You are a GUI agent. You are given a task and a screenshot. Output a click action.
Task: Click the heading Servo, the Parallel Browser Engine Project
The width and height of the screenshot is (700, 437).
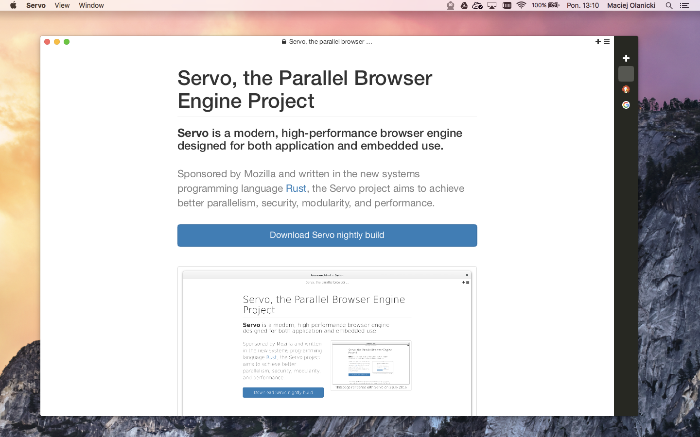pos(305,89)
